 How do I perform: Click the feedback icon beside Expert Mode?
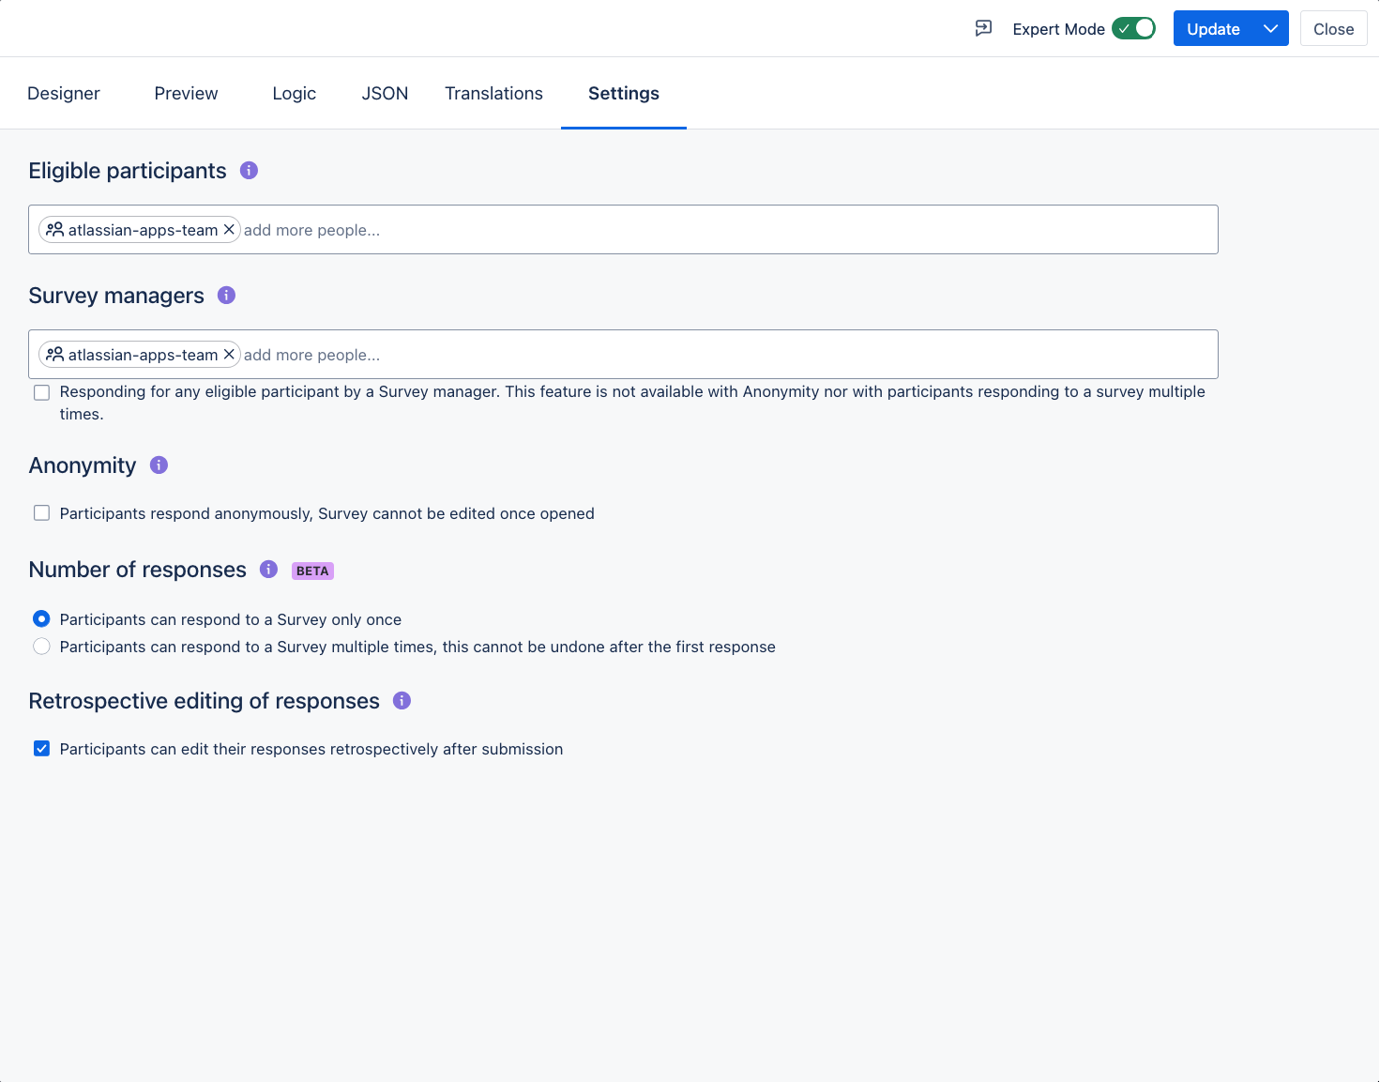(x=983, y=28)
